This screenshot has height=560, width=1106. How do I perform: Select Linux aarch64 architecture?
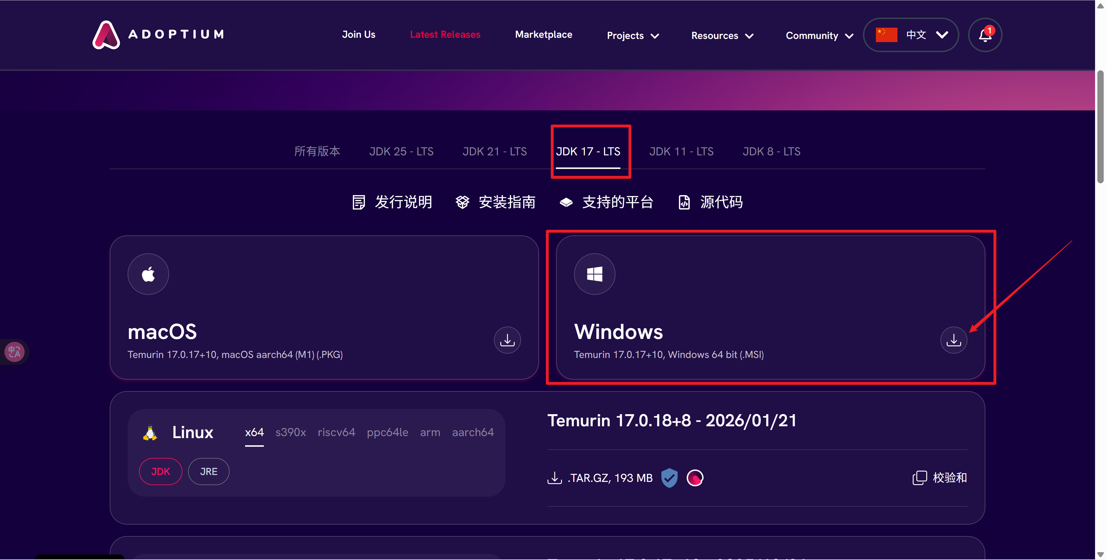473,432
